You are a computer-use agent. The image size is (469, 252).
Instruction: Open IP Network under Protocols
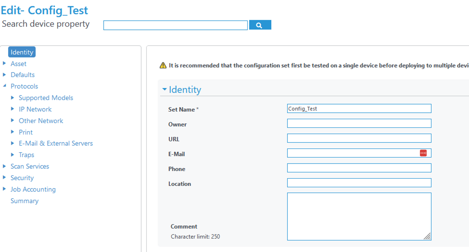35,109
